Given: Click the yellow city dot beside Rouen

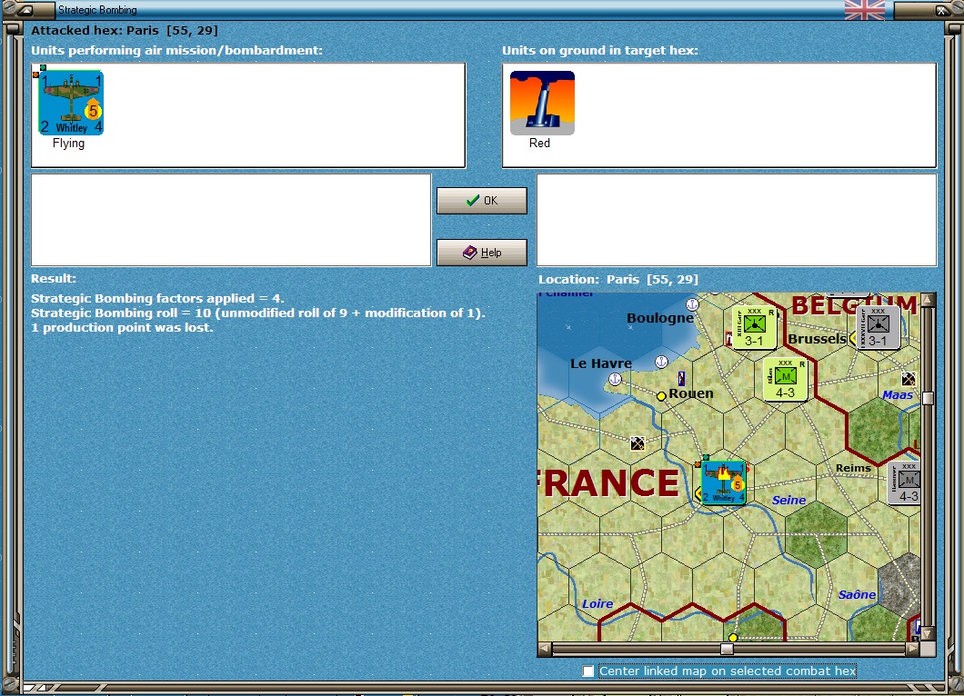Looking at the screenshot, I should click(661, 396).
